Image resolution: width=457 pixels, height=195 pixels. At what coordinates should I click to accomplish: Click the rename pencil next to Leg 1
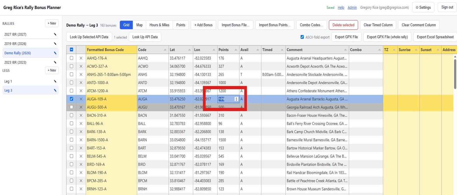point(55,81)
